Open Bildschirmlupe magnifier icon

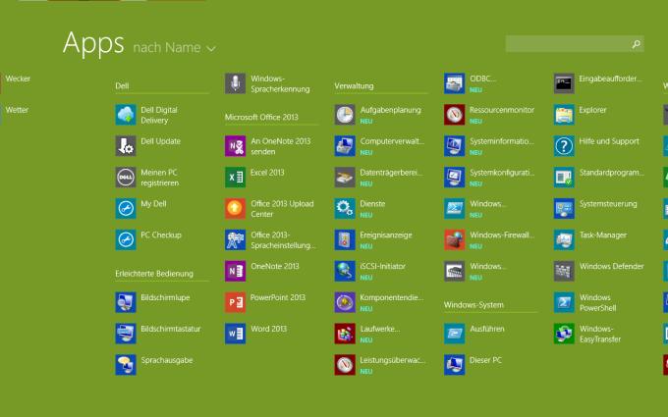(x=126, y=302)
